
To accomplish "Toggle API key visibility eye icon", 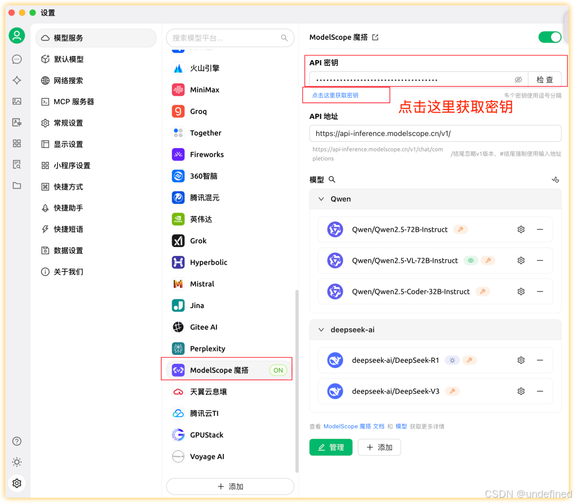I will (x=518, y=80).
